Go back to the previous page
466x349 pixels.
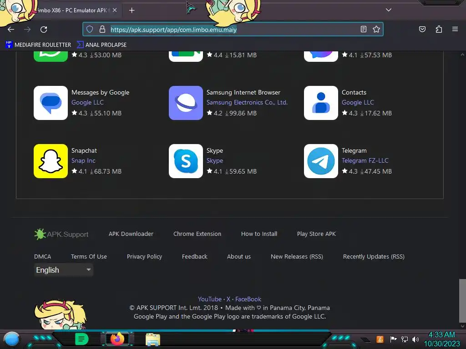click(11, 30)
